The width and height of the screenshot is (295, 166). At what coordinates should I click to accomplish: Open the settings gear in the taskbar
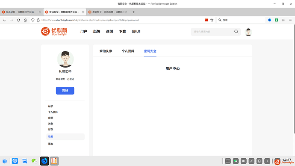[x=15, y=161]
